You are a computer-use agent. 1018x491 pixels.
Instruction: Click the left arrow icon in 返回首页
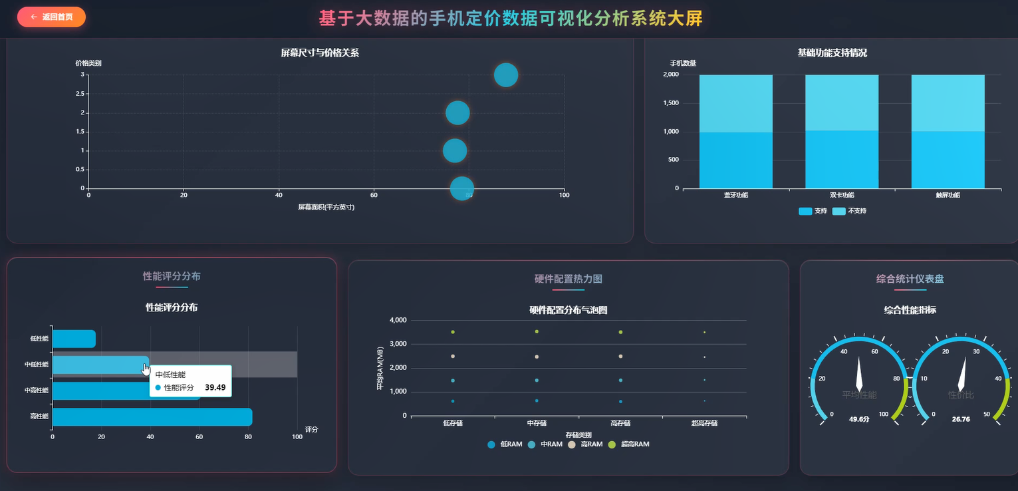click(x=34, y=17)
